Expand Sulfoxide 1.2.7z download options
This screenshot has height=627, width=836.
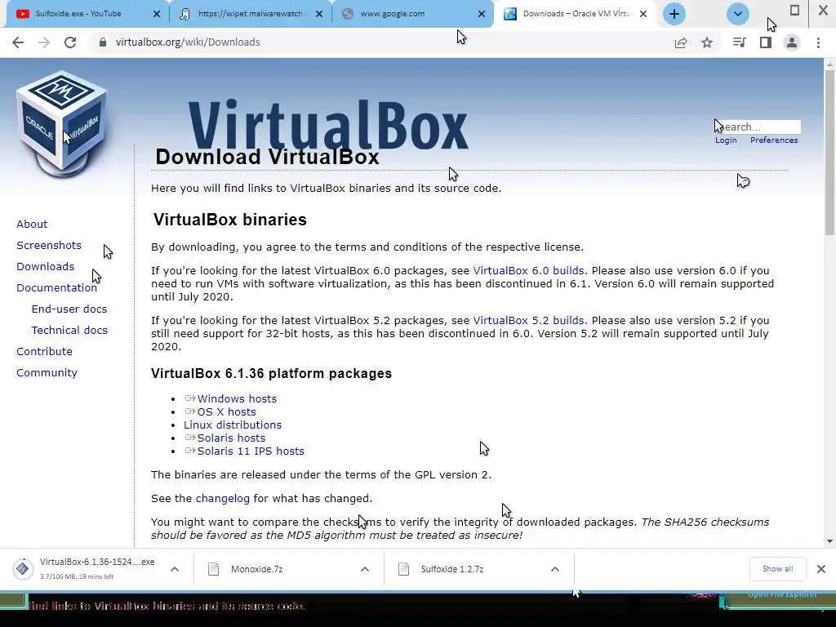tap(555, 569)
